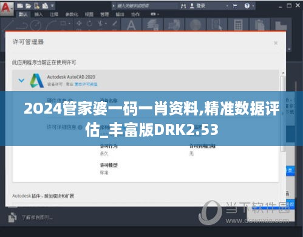
Task: Select the Polyline tool in ribbon
Action: 21,26
